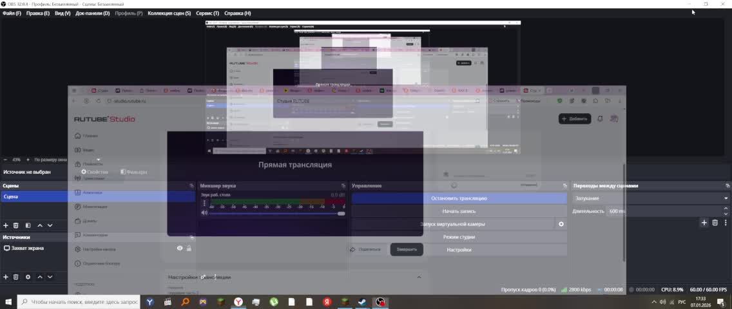Undock the Переходы между сценами panel

point(727,186)
